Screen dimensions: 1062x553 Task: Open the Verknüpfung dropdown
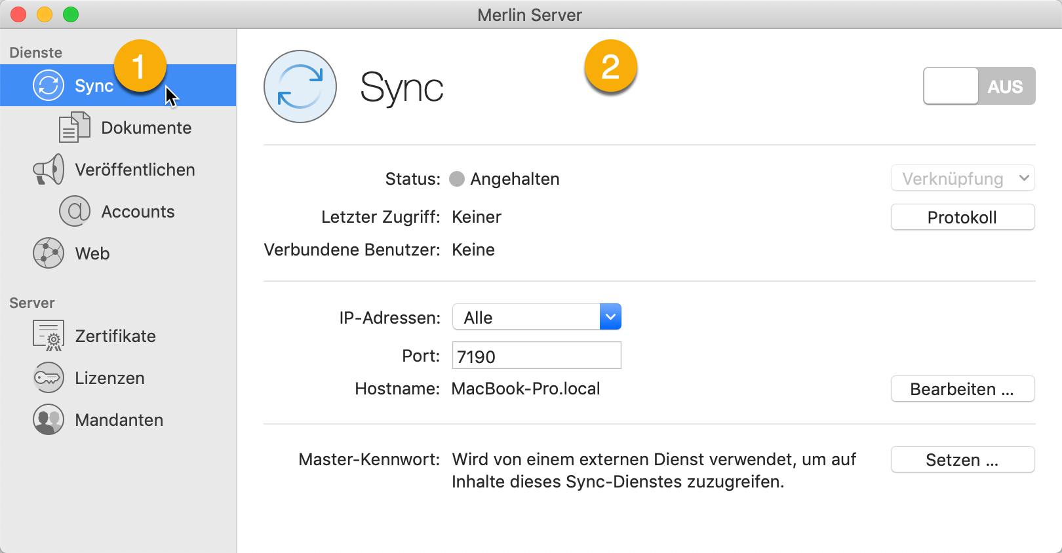963,178
